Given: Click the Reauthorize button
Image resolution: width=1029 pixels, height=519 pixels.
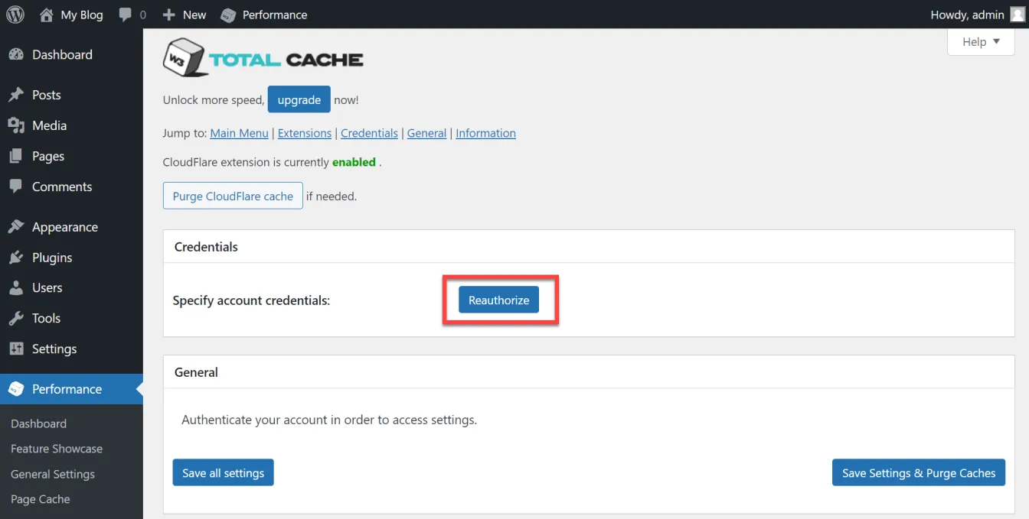Looking at the screenshot, I should (x=499, y=300).
